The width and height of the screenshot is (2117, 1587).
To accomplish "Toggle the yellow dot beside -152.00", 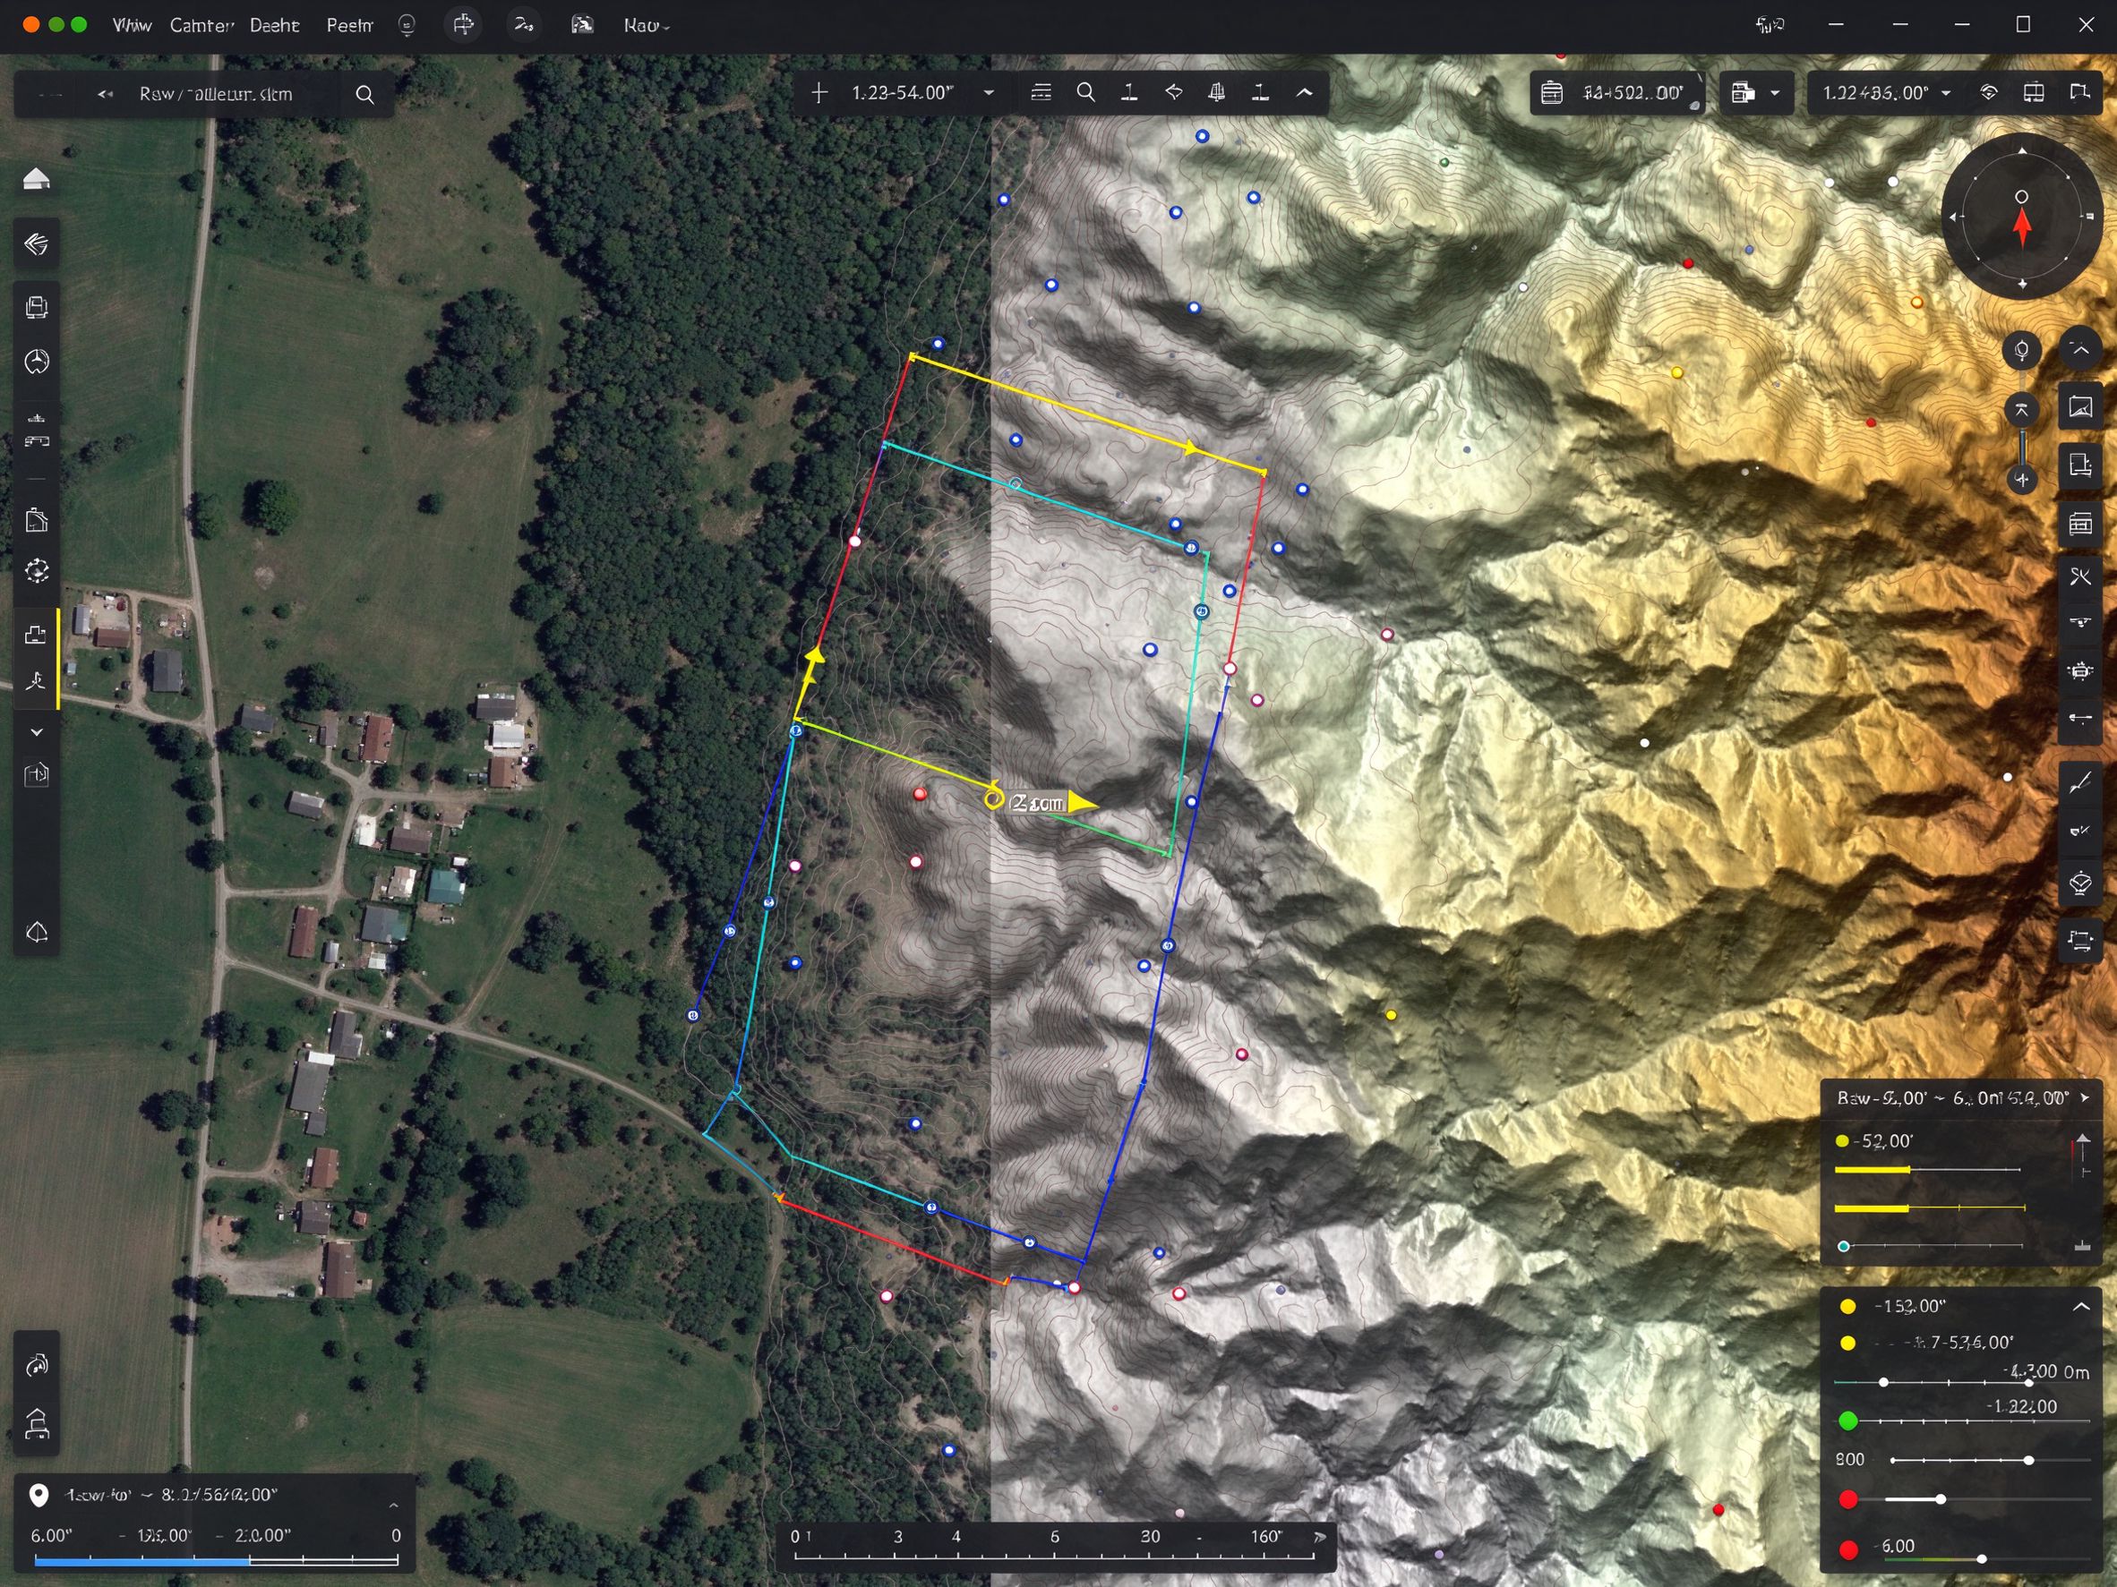I will point(1848,1307).
